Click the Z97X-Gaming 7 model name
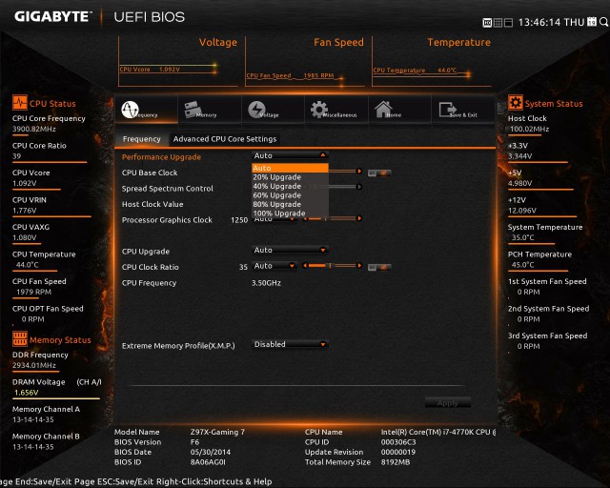The image size is (610, 488). click(x=217, y=432)
